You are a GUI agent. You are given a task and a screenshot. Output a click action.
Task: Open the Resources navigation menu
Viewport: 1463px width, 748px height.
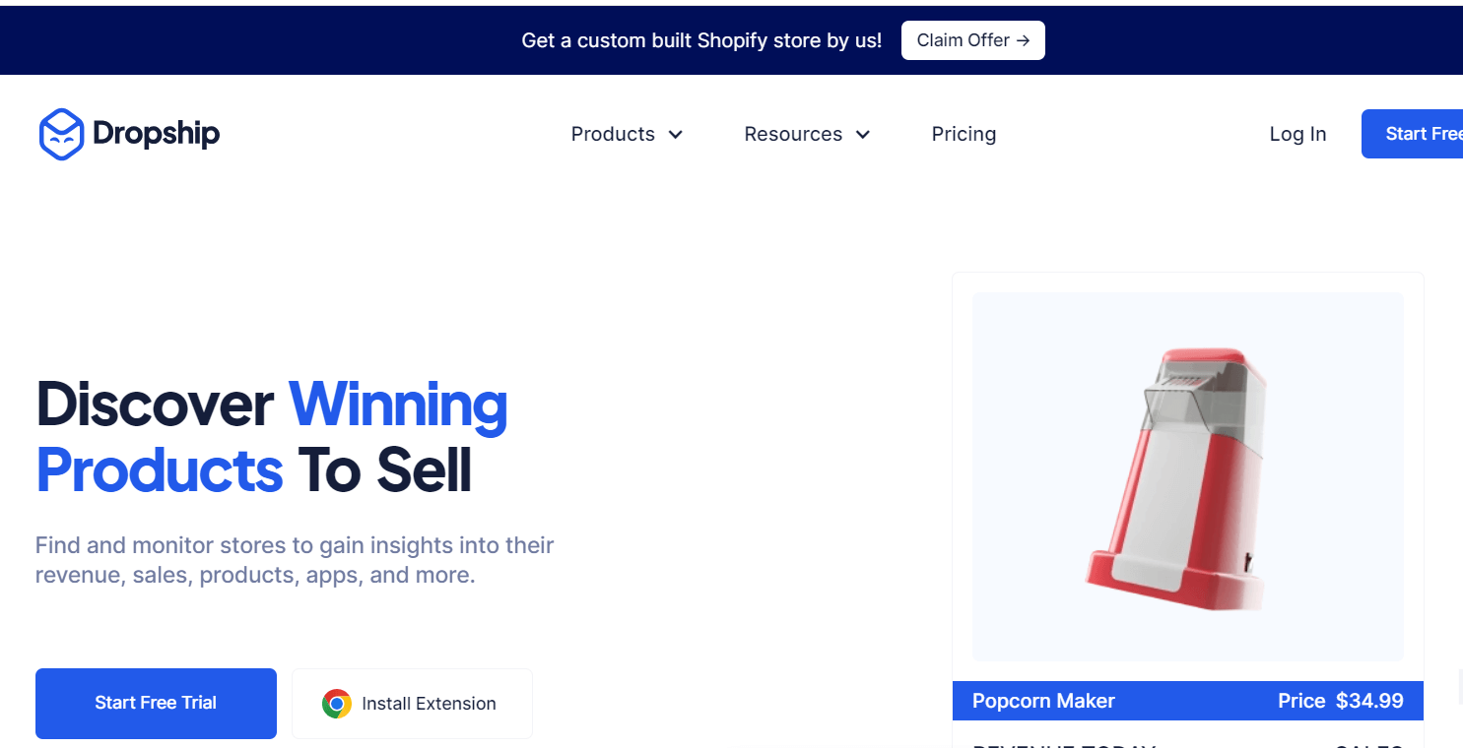(793, 134)
